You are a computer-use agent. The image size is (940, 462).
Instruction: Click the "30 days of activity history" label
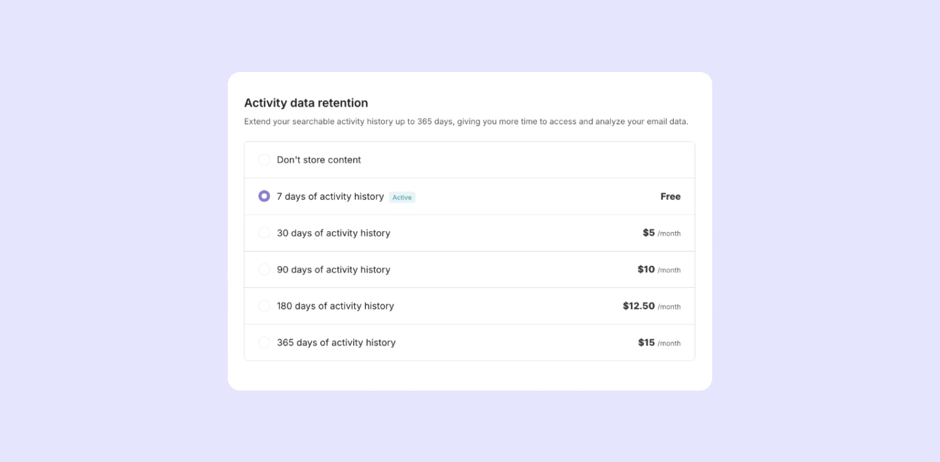[x=333, y=233]
